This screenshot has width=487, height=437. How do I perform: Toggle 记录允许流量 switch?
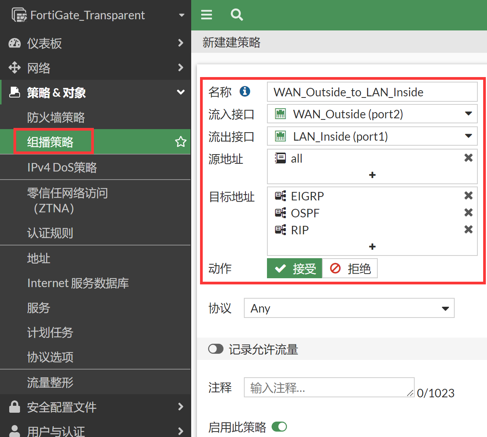216,349
